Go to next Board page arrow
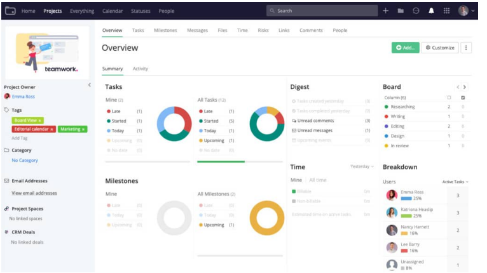The image size is (487, 273). click(465, 87)
